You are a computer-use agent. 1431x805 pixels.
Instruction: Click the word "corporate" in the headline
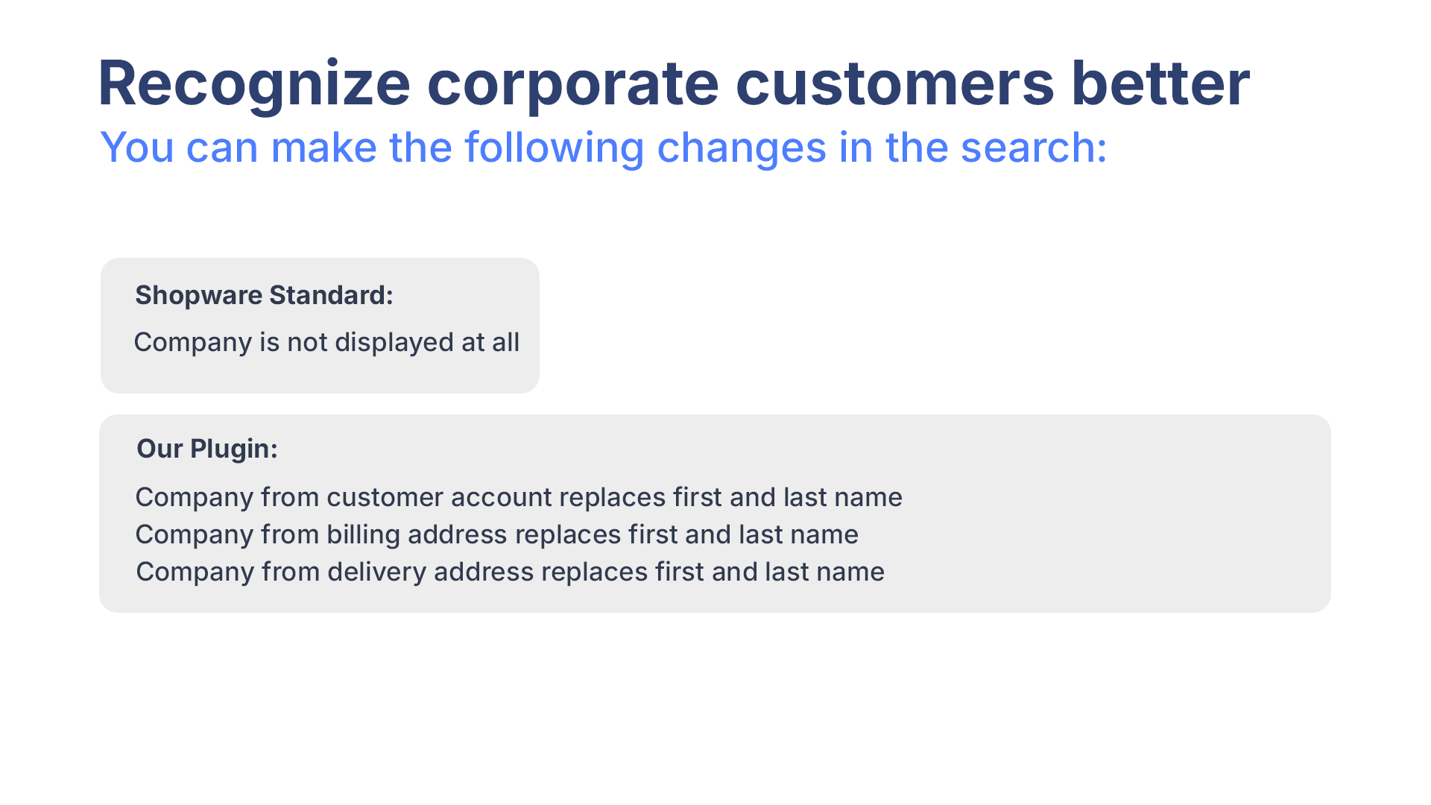[572, 83]
